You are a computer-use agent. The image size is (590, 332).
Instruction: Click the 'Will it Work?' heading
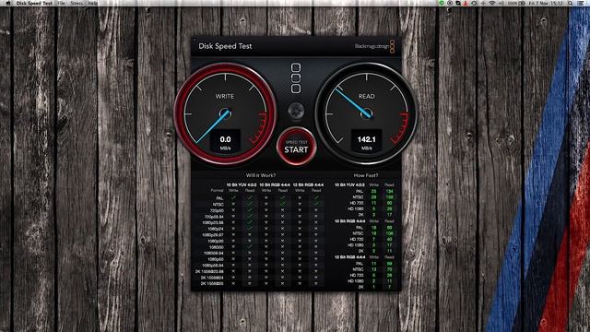(x=261, y=175)
